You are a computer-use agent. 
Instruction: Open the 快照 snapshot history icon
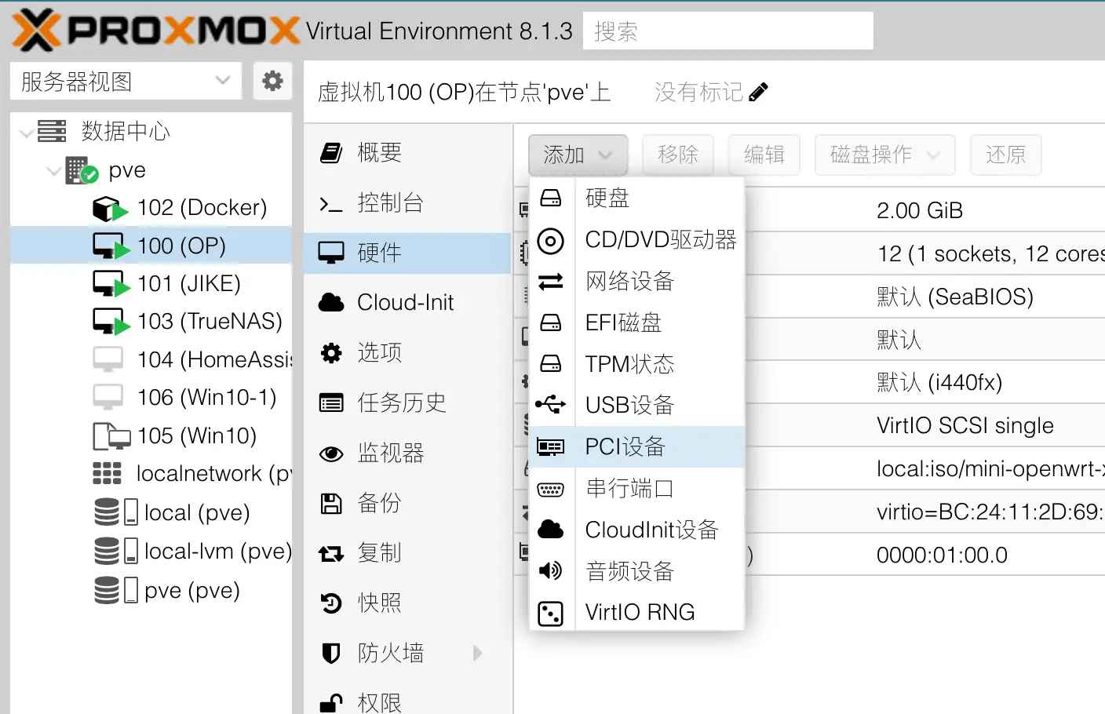(x=331, y=603)
